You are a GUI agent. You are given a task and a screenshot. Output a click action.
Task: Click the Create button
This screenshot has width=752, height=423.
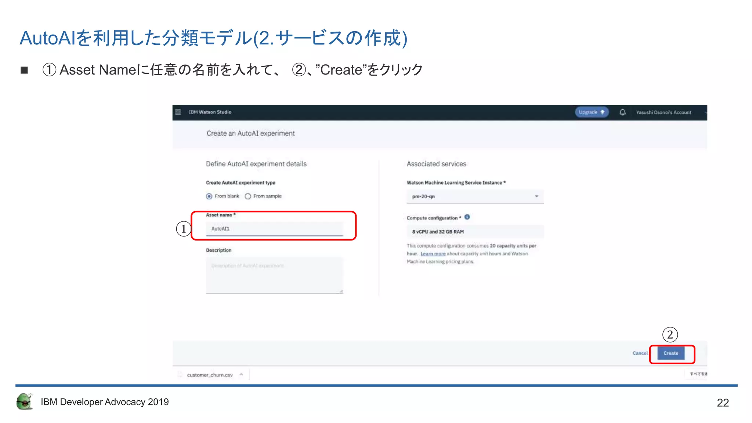coord(671,353)
